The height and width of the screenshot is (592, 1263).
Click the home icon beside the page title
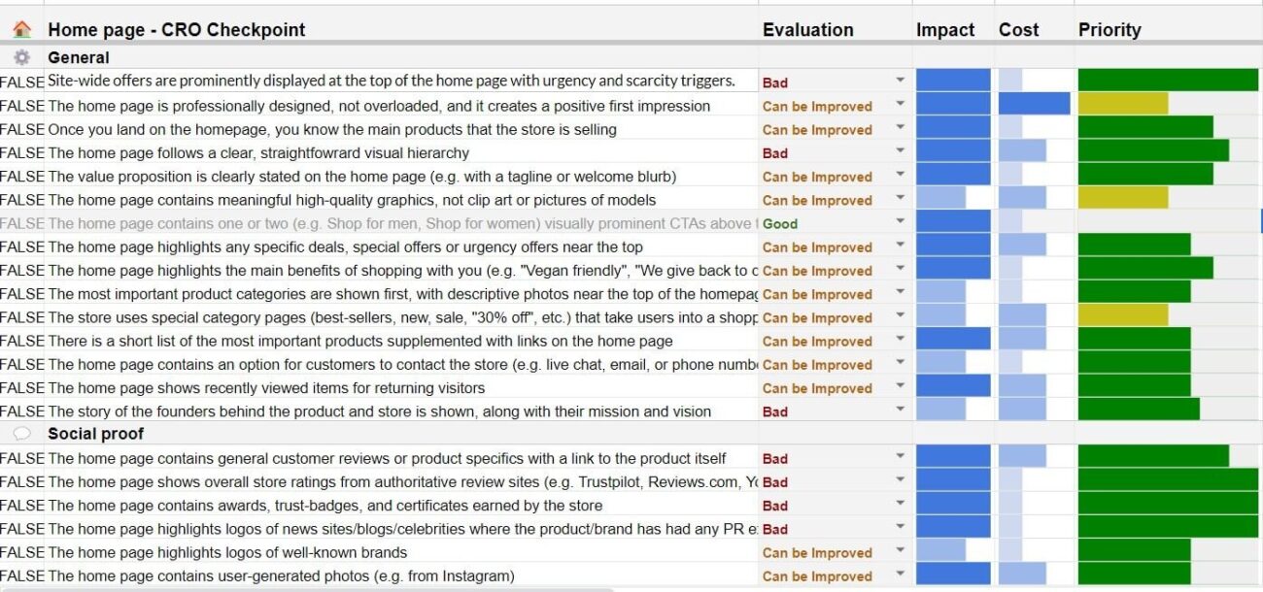coord(21,30)
